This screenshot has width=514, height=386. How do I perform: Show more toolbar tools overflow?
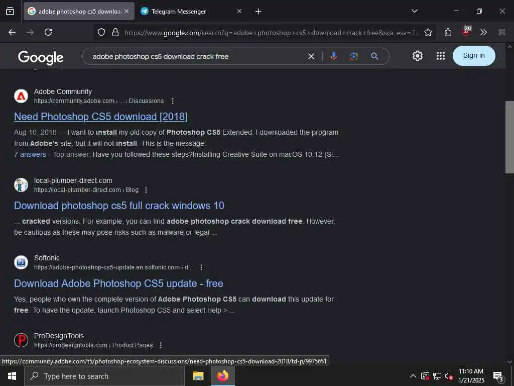[x=483, y=32]
